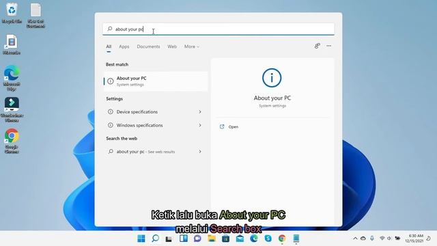Image resolution: width=437 pixels, height=246 pixels.
Task: Switch to the Web search tab
Action: coord(172,46)
